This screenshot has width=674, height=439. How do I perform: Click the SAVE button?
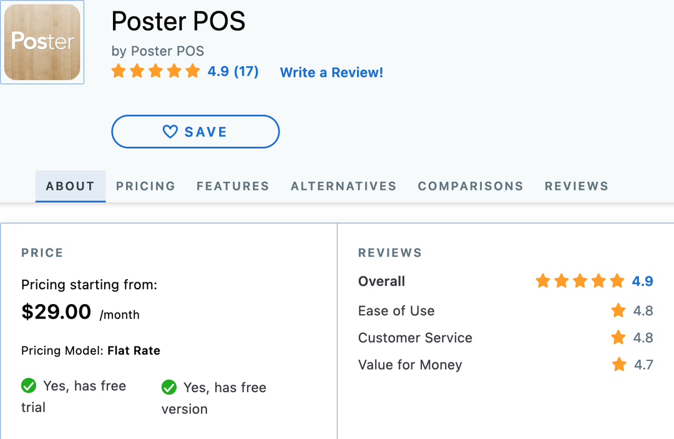click(x=195, y=131)
